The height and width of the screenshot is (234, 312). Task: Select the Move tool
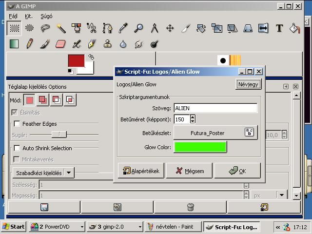(x=170, y=28)
